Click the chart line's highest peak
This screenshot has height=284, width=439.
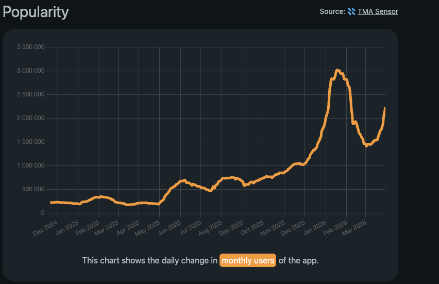337,70
